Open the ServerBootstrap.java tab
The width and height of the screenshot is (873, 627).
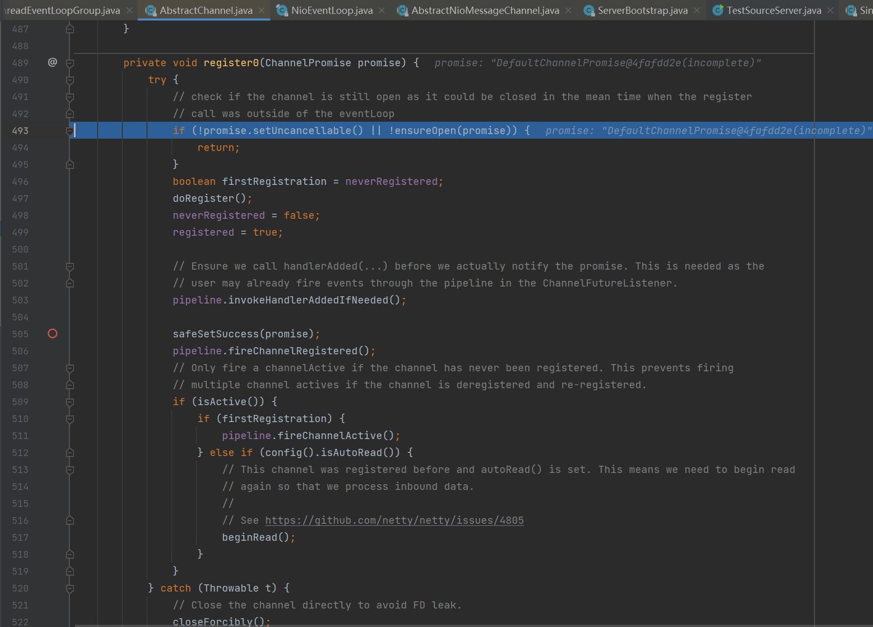click(642, 10)
